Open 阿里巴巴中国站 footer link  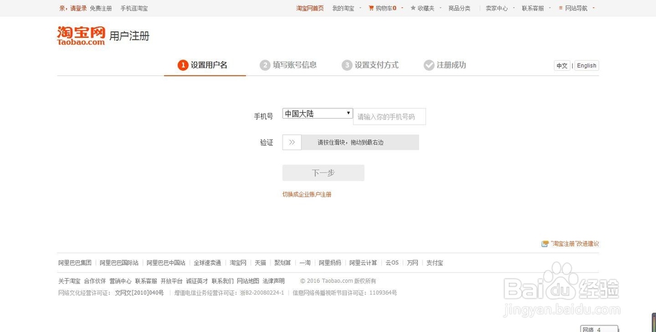tap(166, 263)
